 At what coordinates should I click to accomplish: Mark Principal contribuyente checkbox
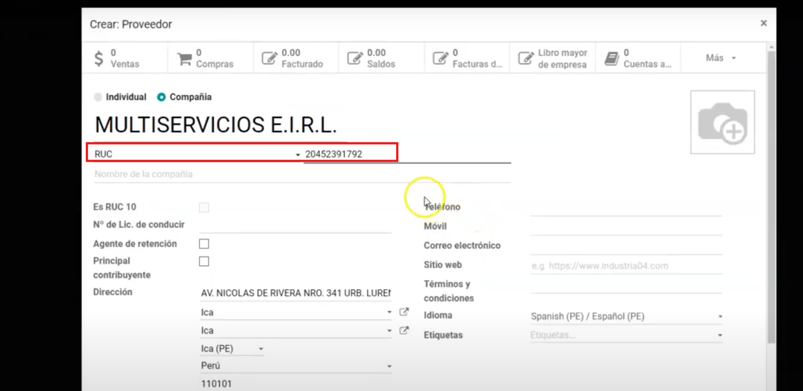204,261
